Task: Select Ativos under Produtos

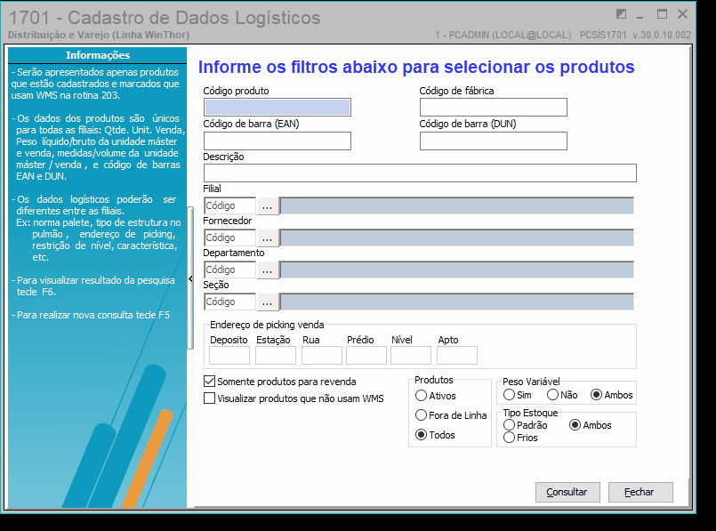Action: pos(421,396)
